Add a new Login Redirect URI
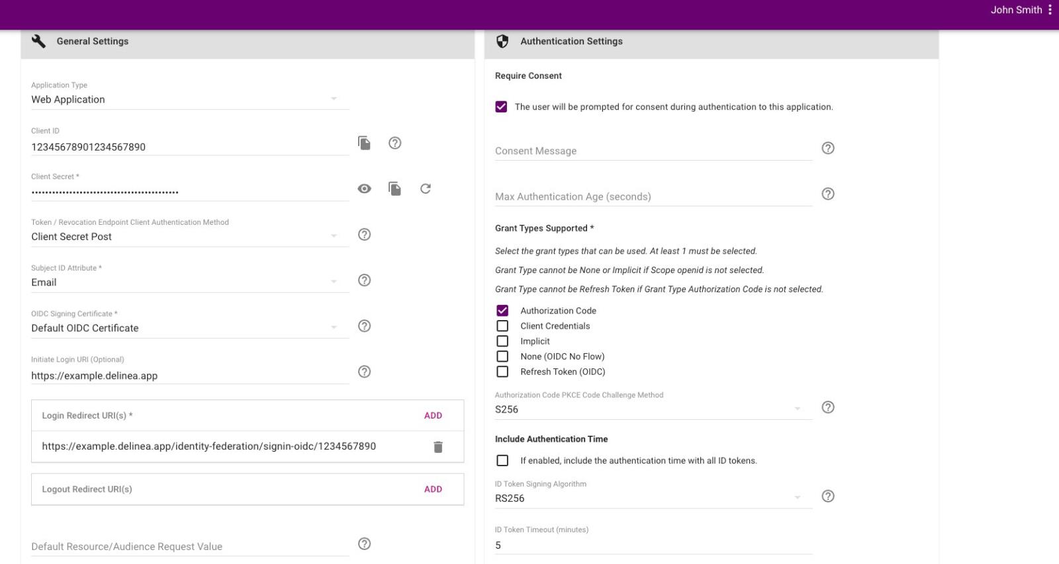1059x564 pixels. coord(433,416)
